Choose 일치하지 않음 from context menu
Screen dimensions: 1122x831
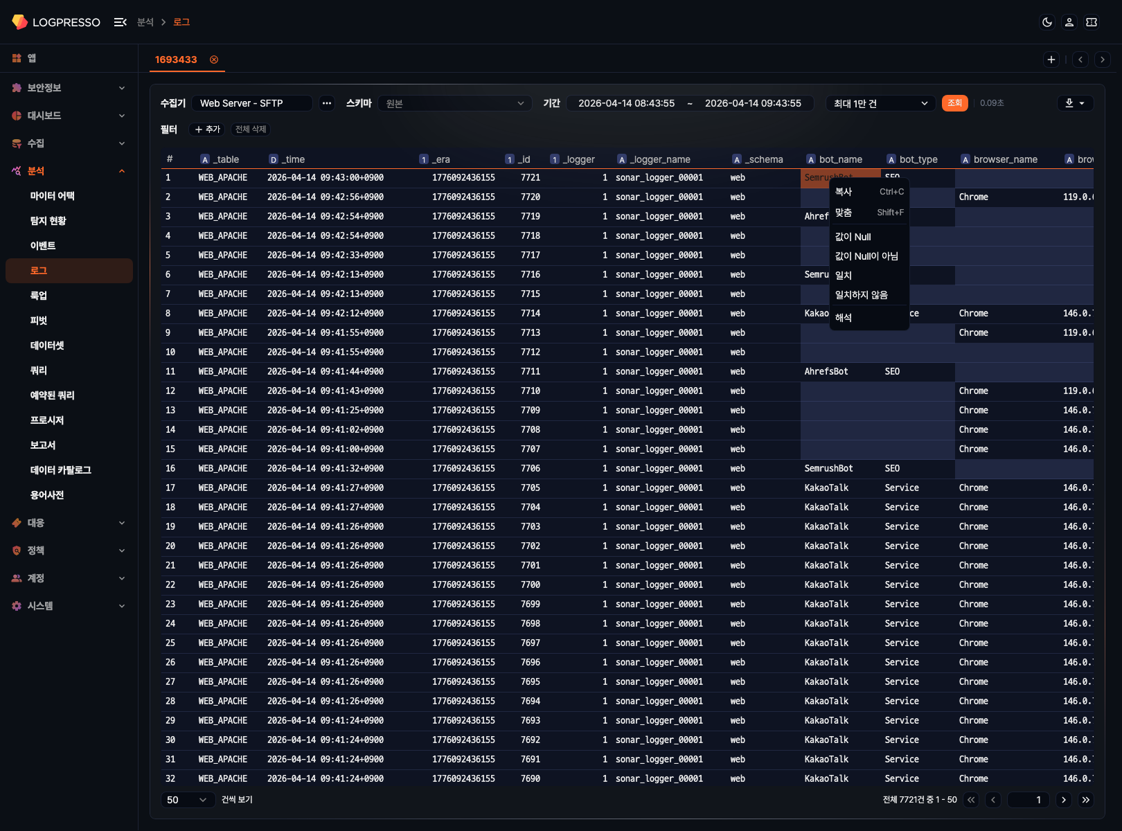point(862,295)
